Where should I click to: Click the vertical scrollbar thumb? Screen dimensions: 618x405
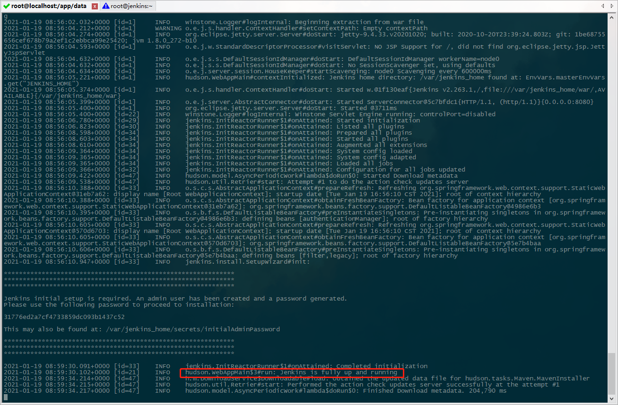click(612, 372)
